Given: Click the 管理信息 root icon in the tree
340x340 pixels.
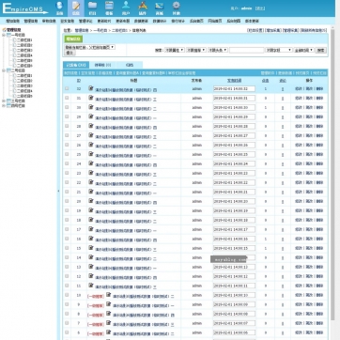Looking at the screenshot, I should coord(4,30).
